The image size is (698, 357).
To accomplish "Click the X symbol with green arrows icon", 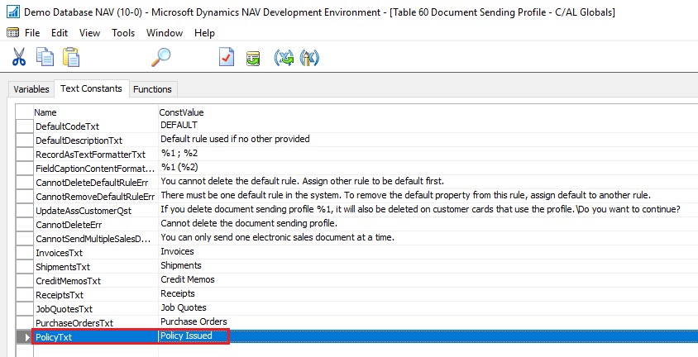I will point(285,57).
